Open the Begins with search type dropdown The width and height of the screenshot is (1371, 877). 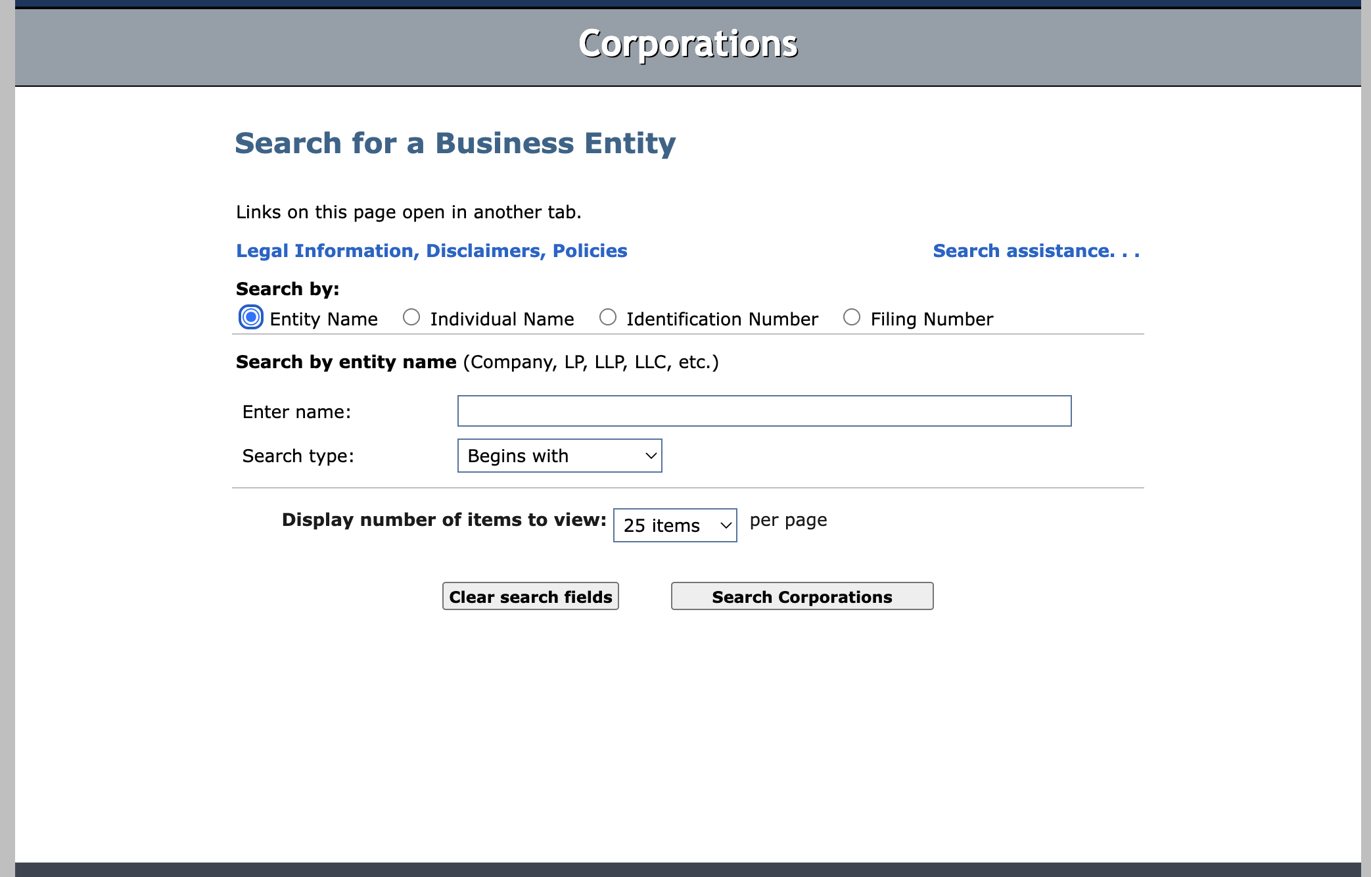click(x=559, y=456)
